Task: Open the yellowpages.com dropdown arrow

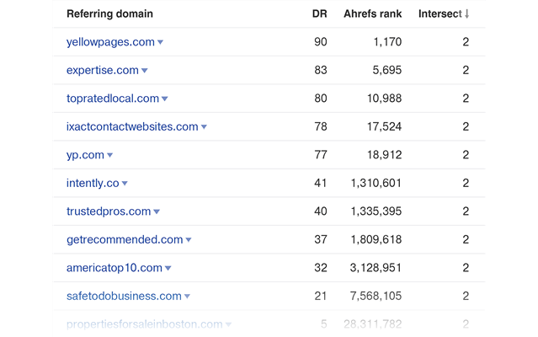Action: coord(161,42)
